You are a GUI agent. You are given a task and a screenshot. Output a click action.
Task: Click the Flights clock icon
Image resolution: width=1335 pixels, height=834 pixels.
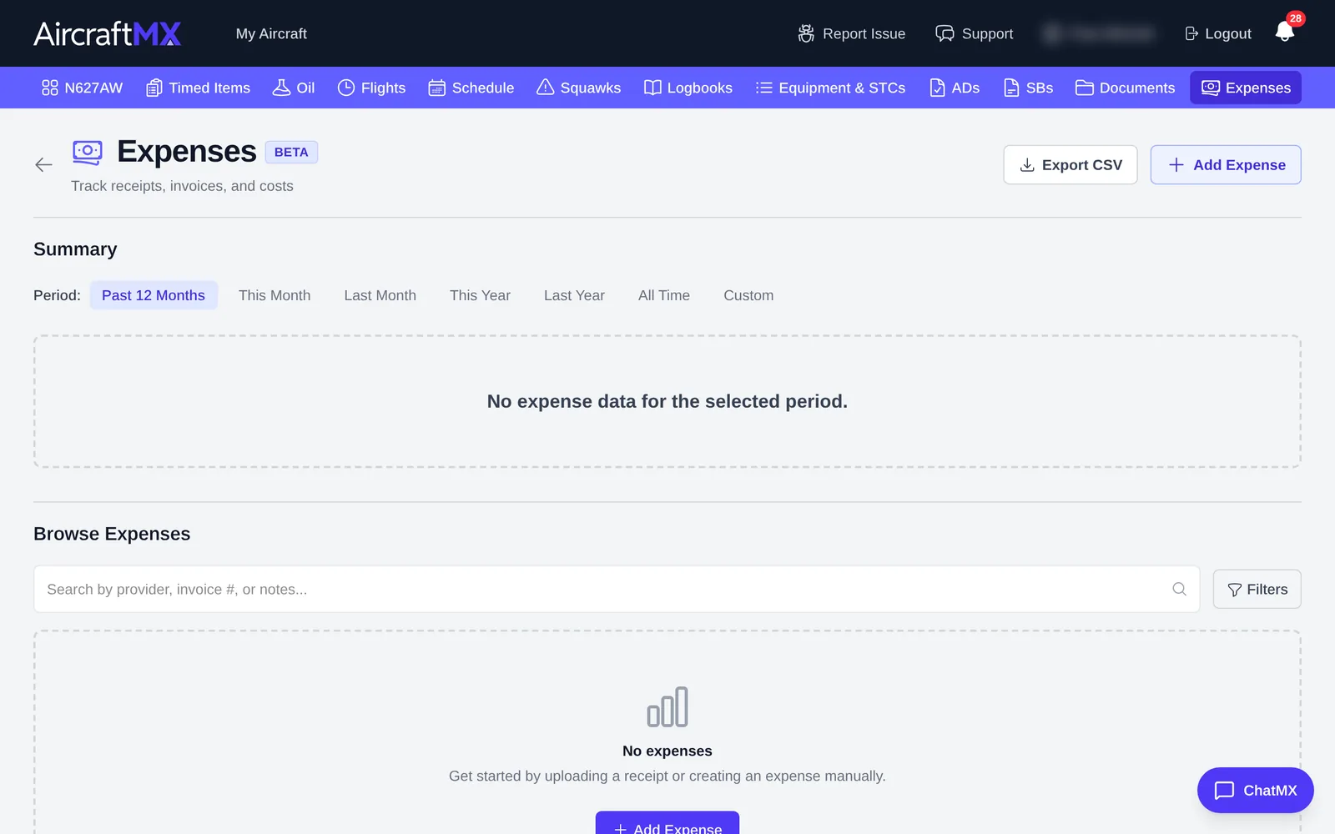click(x=346, y=88)
